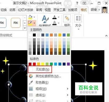Select the large yellow star on left of slide

point(6,61)
